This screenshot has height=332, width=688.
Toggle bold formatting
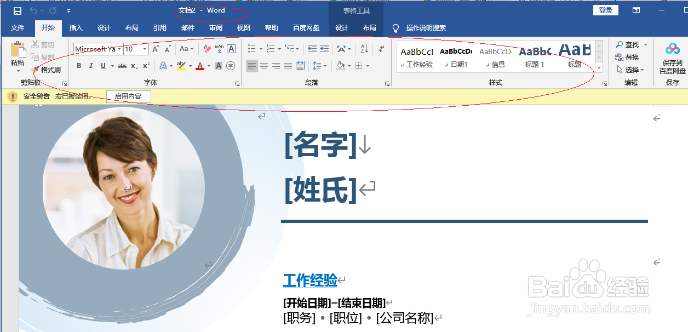click(x=79, y=66)
